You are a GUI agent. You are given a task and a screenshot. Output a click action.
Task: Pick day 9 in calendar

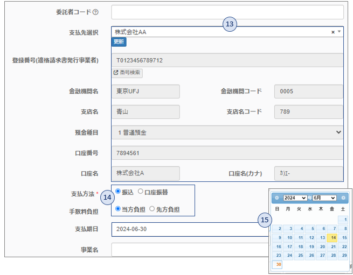[x=277, y=238]
